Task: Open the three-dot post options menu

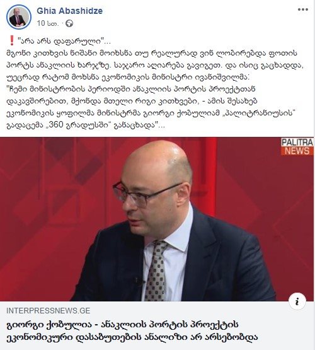Action: click(303, 9)
